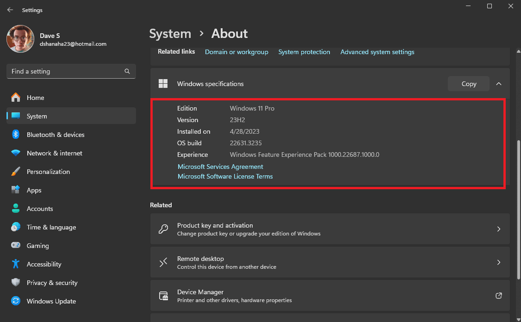Click the back arrow at top left
The image size is (521, 322).
[10, 10]
